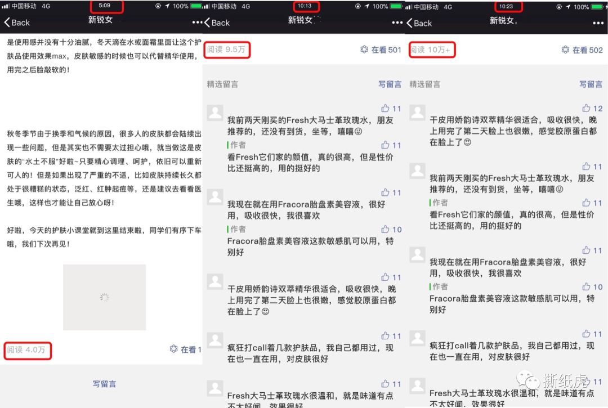Click the 阅读 4.0万 read count
The width and height of the screenshot is (608, 408).
tap(26, 349)
